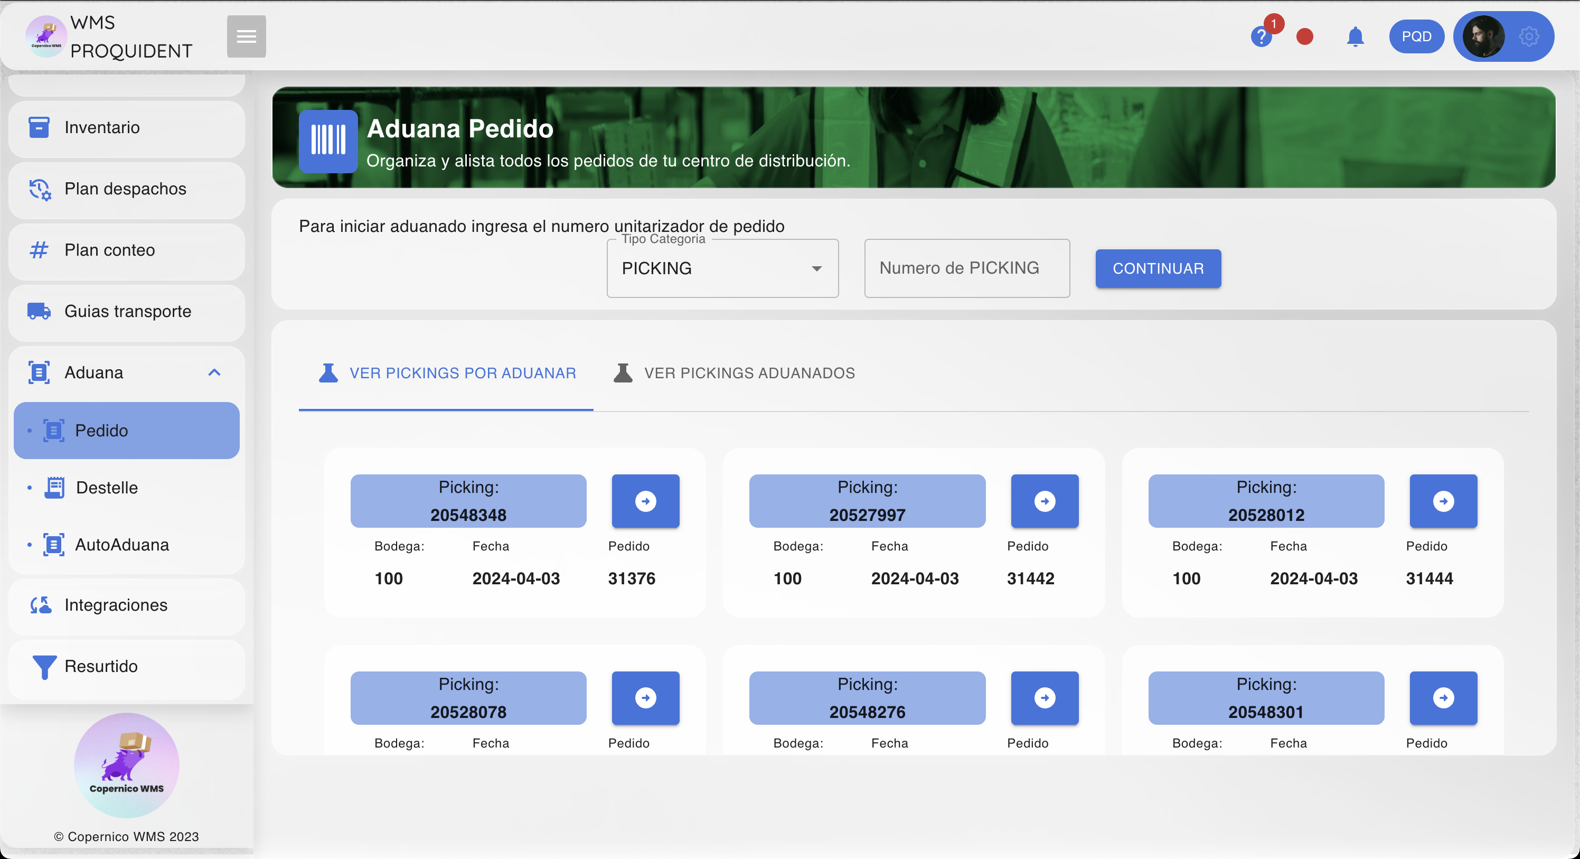Image resolution: width=1580 pixels, height=859 pixels.
Task: Collapse the Aduana menu chevron
Action: click(214, 372)
